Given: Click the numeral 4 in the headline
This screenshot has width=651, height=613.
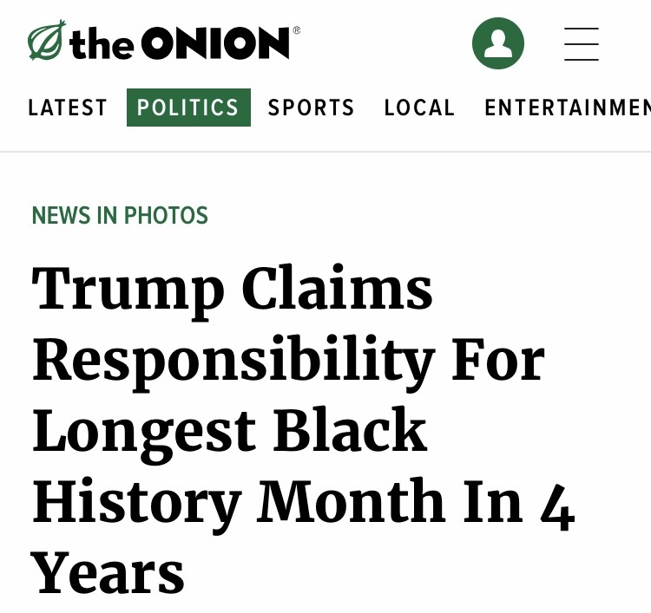Looking at the screenshot, I should coord(556,503).
